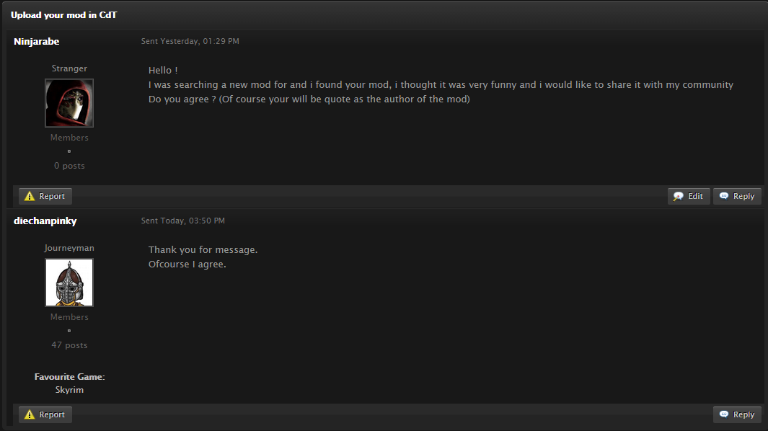Click the pencil speech bubble Edit icon

tap(679, 196)
